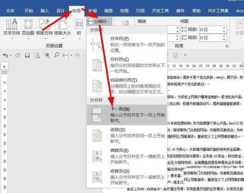Click the 自动换行符 icon in menu
The image size is (244, 193).
click(x=97, y=86)
